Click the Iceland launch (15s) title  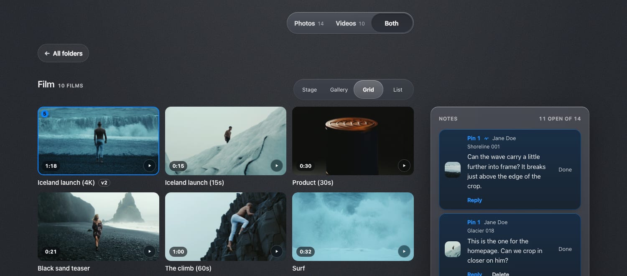(194, 183)
